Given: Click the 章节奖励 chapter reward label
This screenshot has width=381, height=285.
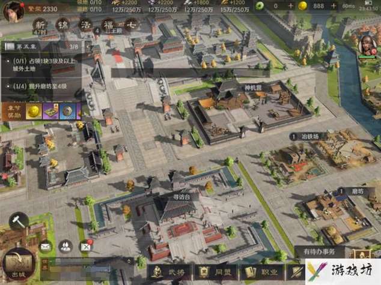Looking at the screenshot, I should pos(14,112).
